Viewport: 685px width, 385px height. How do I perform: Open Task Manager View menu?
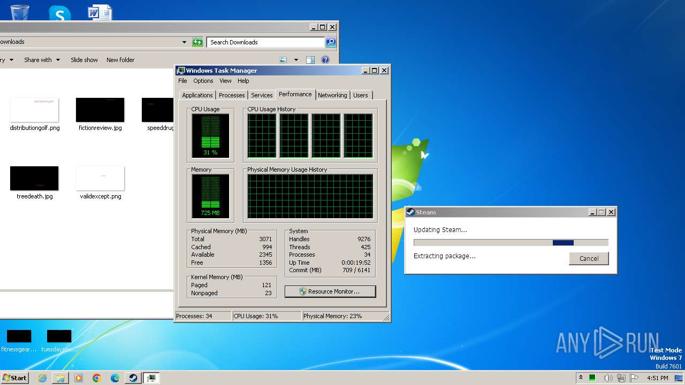(225, 81)
